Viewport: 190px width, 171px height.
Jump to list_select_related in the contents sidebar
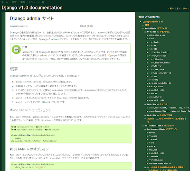[x=160, y=73]
